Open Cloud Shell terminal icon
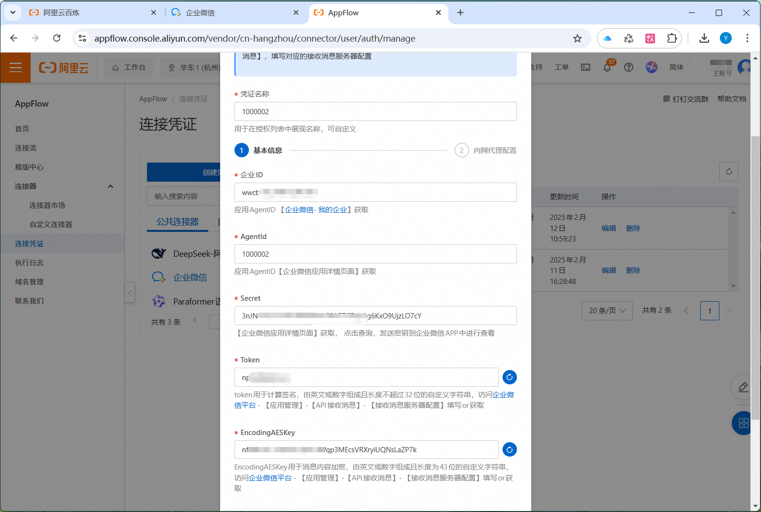The image size is (761, 512). point(586,67)
